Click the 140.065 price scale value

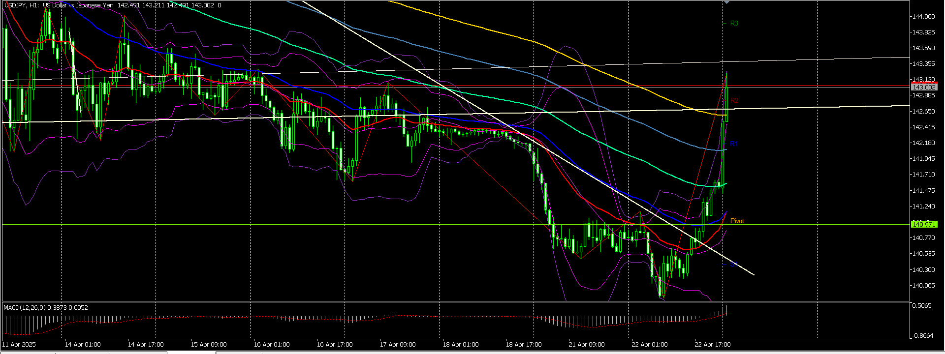coord(923,286)
